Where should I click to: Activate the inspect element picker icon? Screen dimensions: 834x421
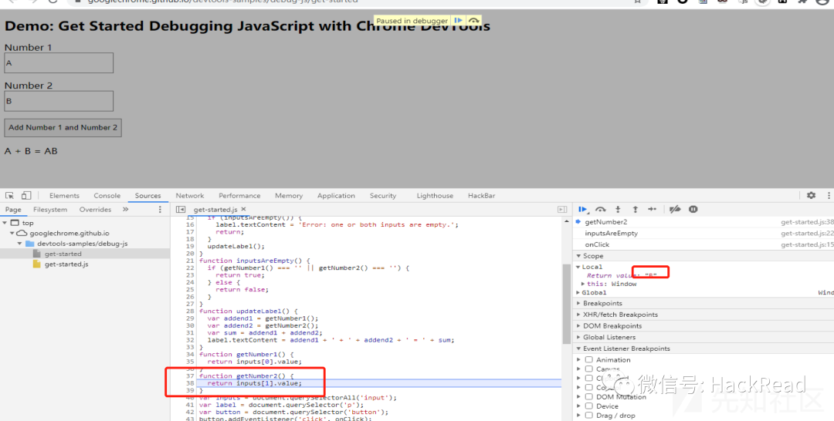coord(9,195)
